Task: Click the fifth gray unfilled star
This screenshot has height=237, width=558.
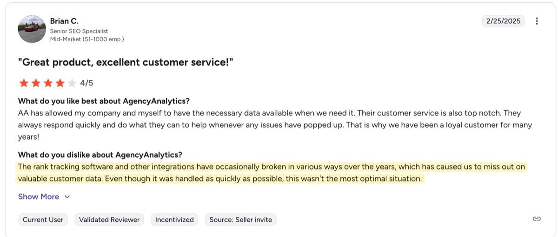Action: click(72, 83)
